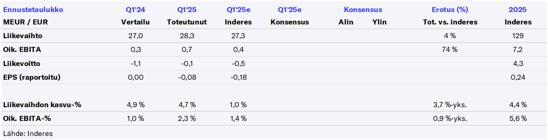The image size is (548, 140).
Task: Click the Toteutunut column subheader
Action: click(x=187, y=22)
